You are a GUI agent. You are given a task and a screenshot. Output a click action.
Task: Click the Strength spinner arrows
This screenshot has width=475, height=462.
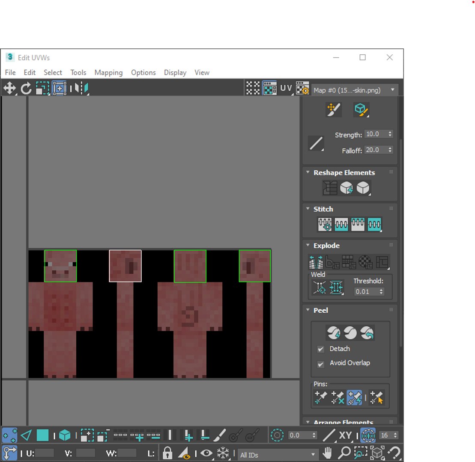click(390, 134)
